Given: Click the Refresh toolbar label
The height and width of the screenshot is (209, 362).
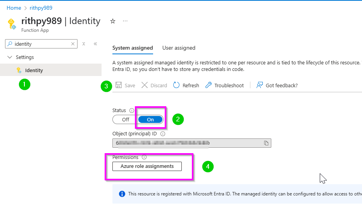Looking at the screenshot, I should (x=191, y=85).
